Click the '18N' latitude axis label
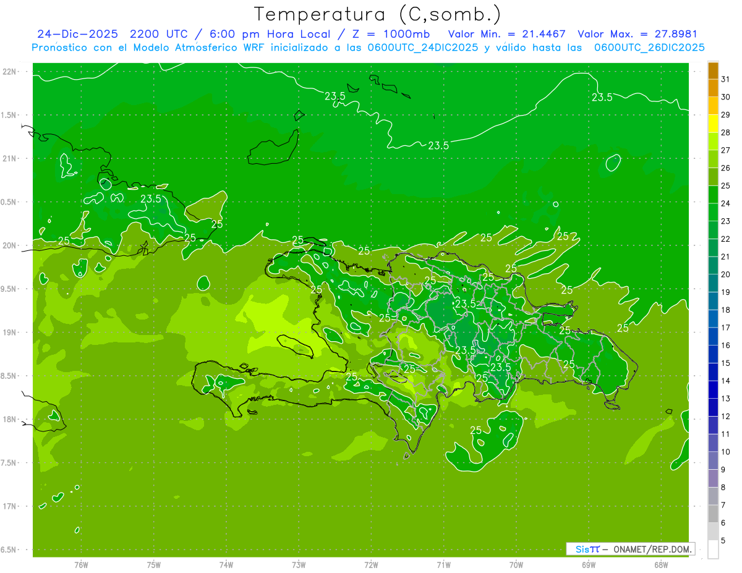 10,419
